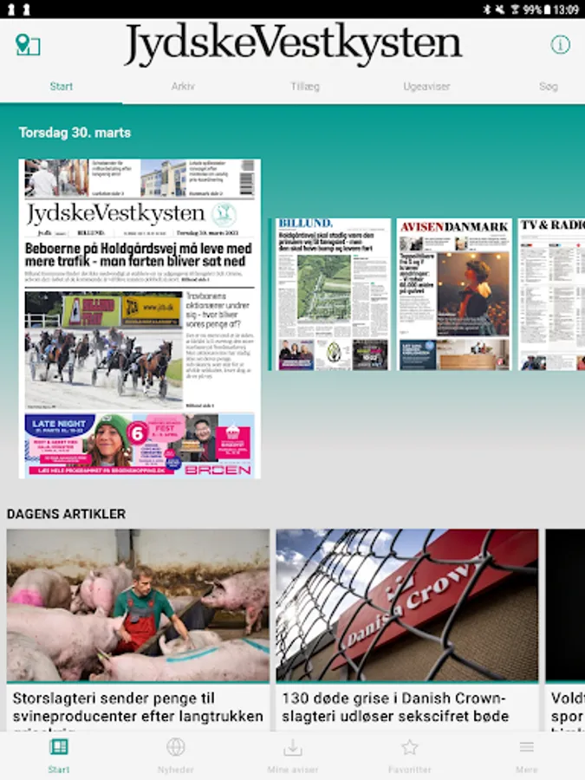The image size is (585, 780).
Task: Tap the 13:09 clock in status bar
Action: [566, 10]
